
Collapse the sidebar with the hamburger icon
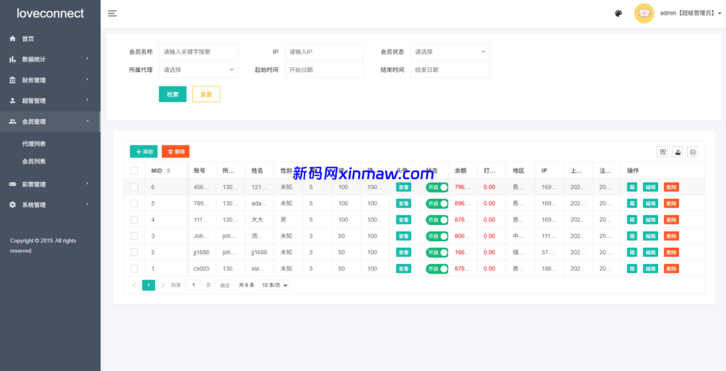[112, 13]
